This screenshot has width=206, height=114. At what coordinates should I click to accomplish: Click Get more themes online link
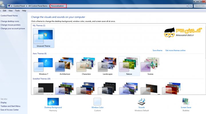pos(175,50)
